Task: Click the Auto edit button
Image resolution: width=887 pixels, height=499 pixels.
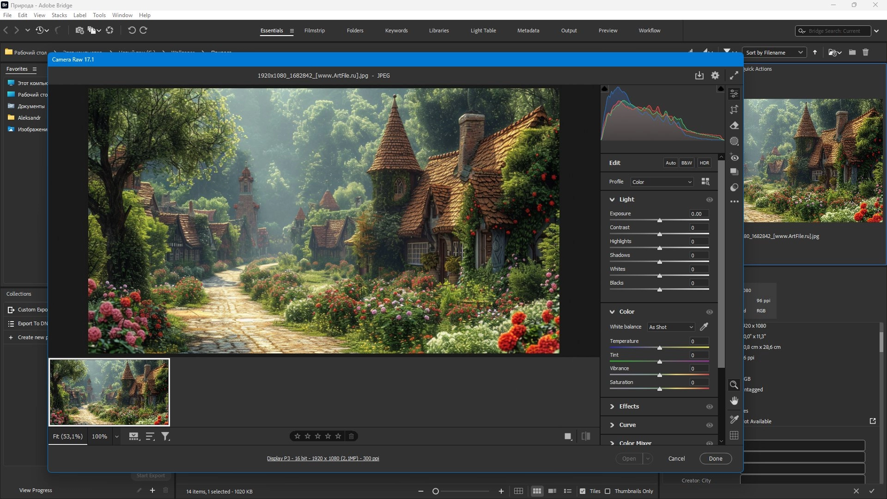Action: 671,163
